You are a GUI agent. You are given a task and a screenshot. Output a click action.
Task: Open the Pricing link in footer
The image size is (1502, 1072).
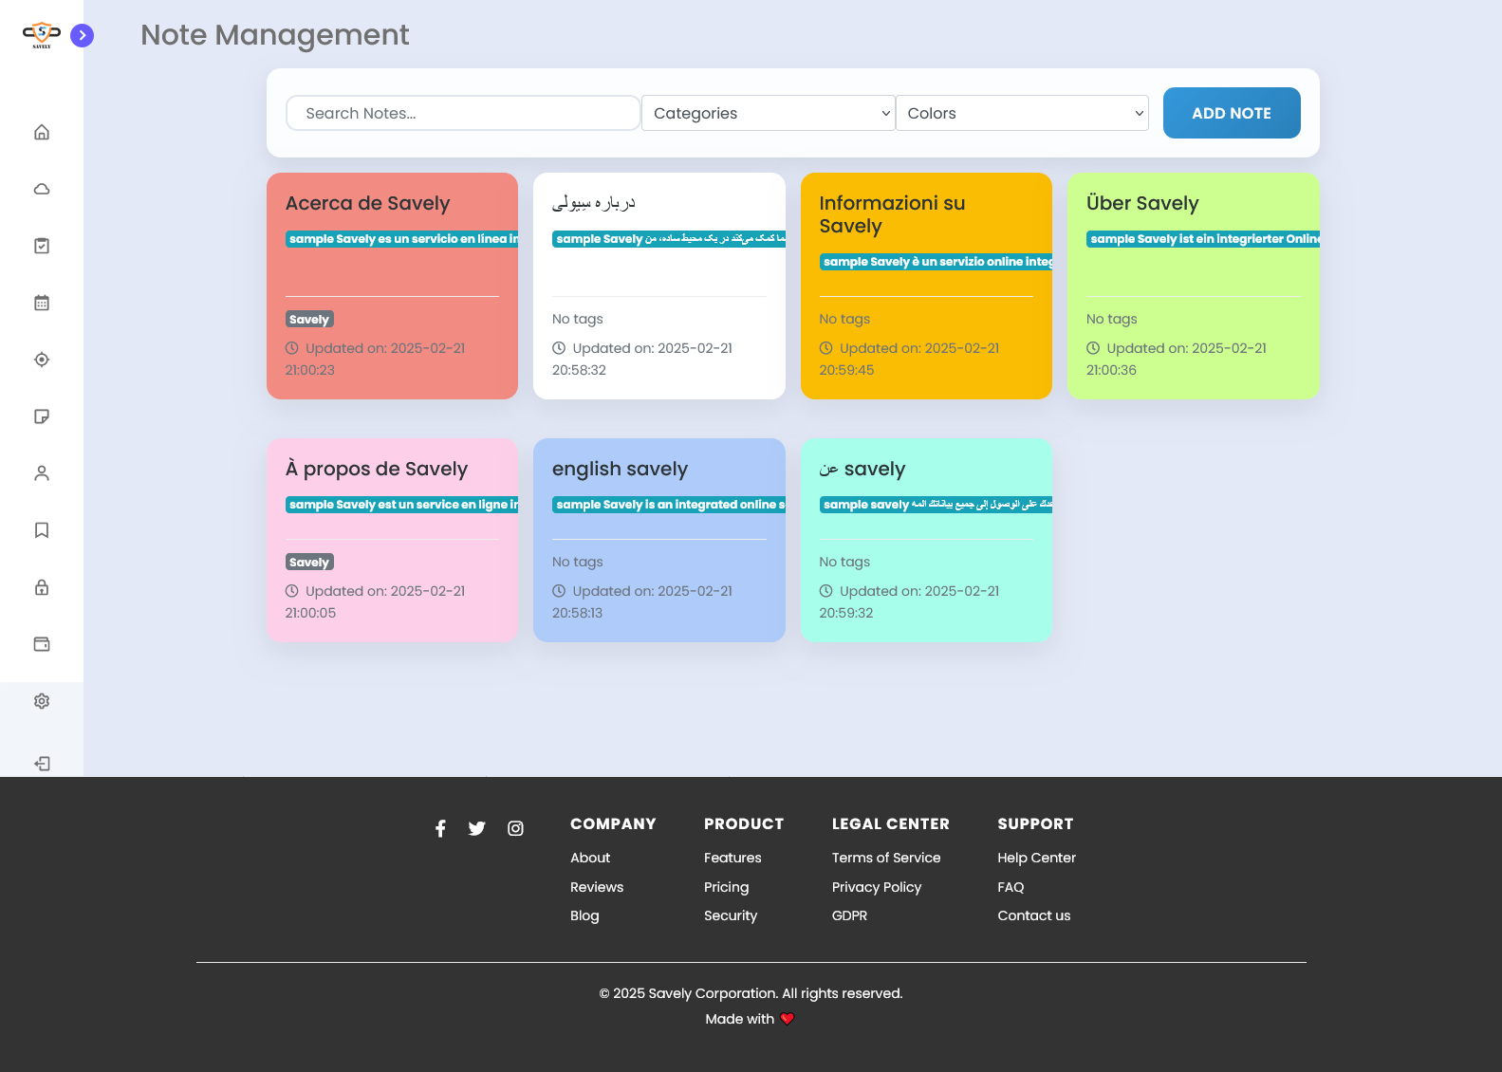tap(726, 887)
